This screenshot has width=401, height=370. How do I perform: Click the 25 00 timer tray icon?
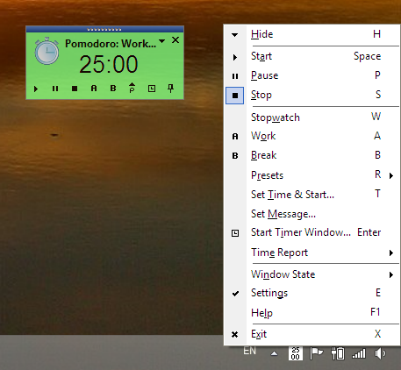pos(296,353)
